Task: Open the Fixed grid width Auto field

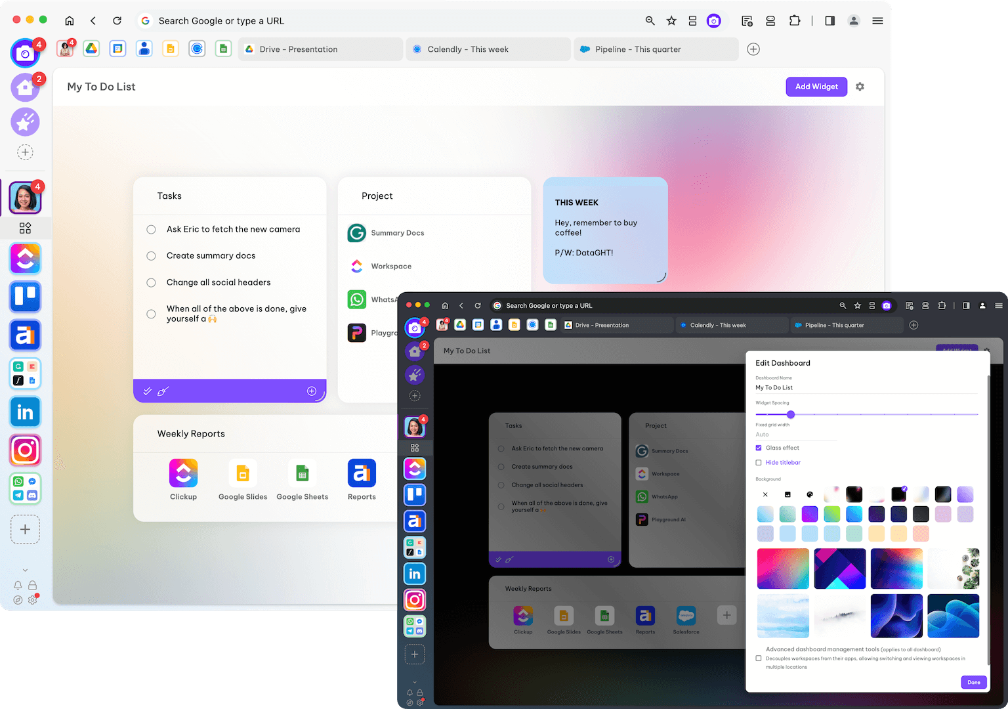Action: [795, 435]
